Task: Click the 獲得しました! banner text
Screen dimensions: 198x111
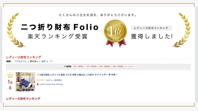Action: coord(152,37)
